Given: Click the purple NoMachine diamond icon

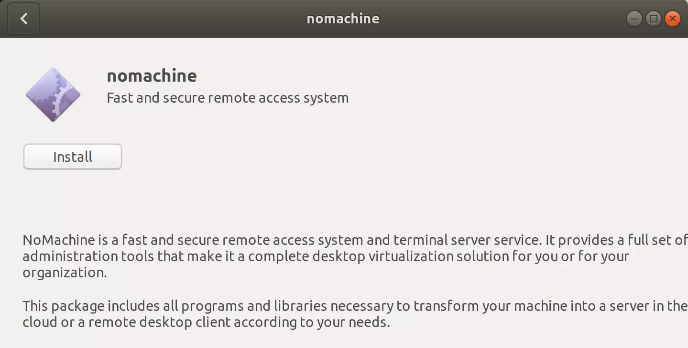Looking at the screenshot, I should point(53,95).
